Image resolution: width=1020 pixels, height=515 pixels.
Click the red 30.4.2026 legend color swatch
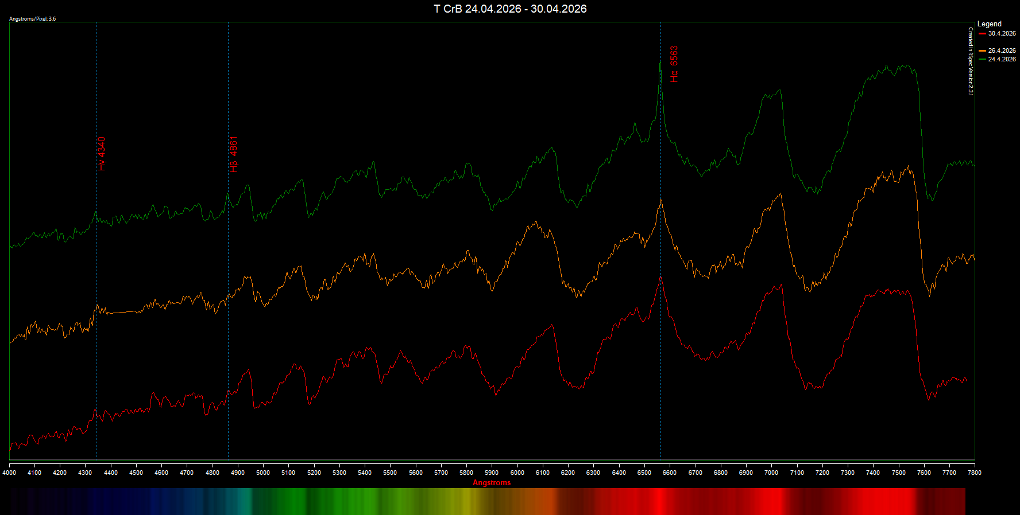coord(982,34)
